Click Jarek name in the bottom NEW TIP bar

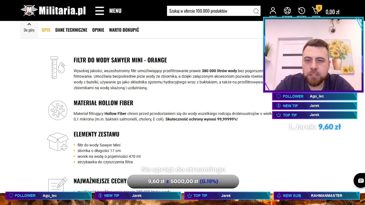[x=137, y=196]
